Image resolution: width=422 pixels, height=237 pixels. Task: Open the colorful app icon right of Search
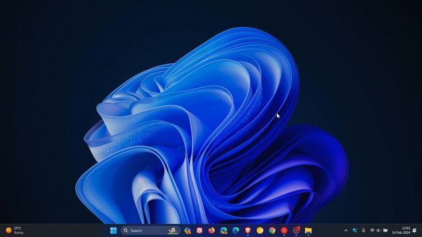click(187, 230)
